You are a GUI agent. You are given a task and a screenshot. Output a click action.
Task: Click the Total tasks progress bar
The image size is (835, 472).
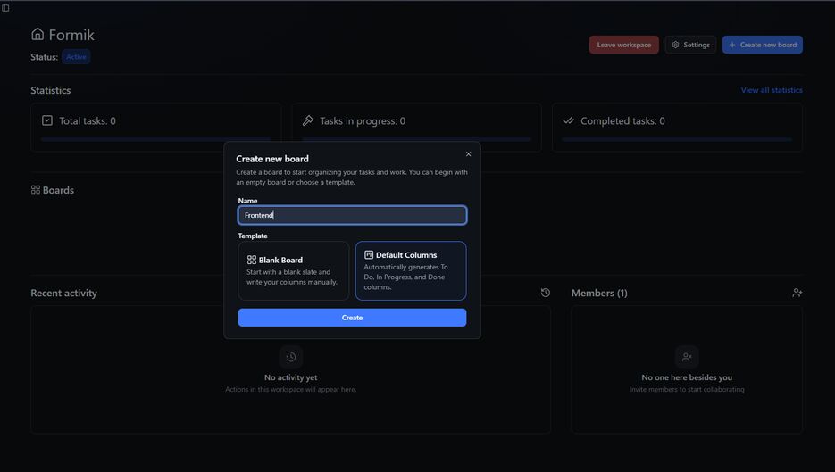(155, 139)
